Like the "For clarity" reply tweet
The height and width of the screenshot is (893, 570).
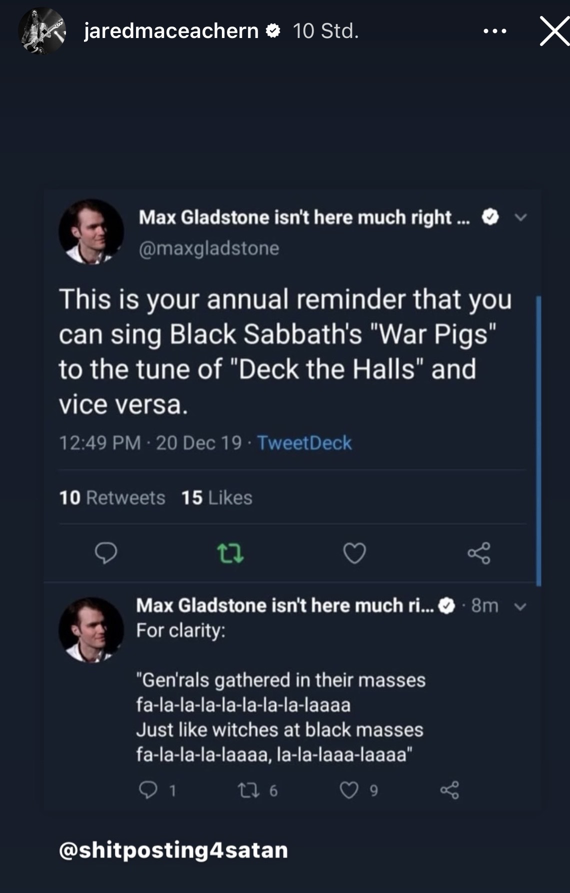click(349, 790)
